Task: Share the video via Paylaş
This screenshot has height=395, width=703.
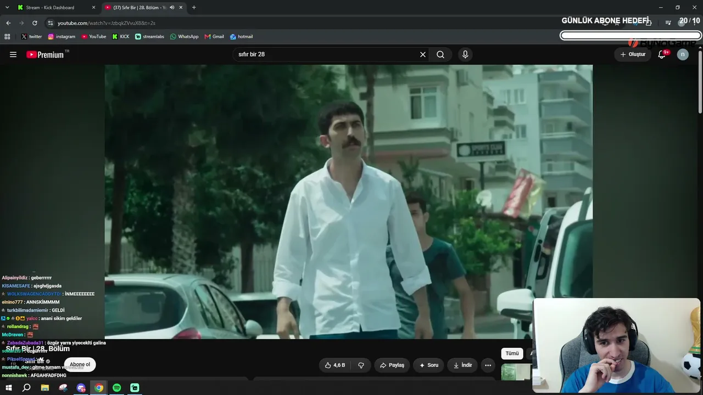Action: click(392, 365)
